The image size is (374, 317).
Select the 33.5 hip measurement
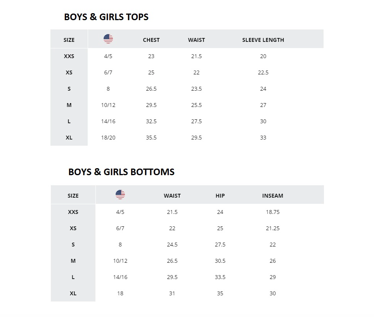tap(220, 277)
